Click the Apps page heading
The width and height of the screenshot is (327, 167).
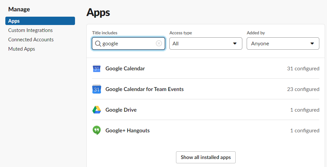tap(98, 13)
